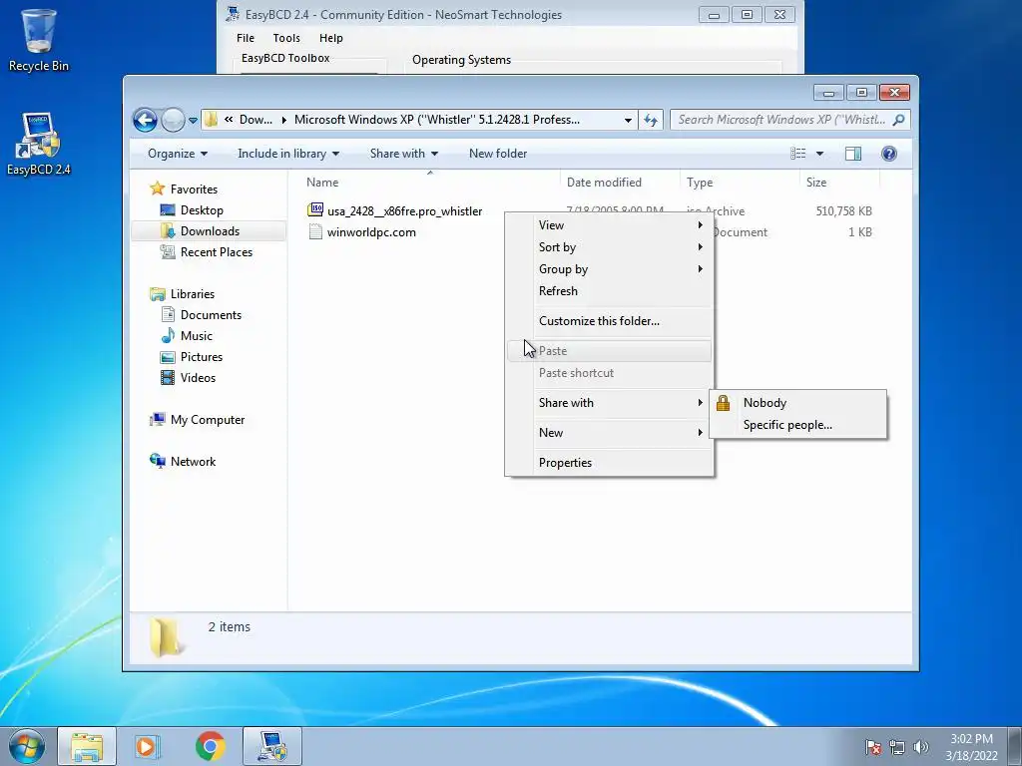Open Google Chrome from the taskbar
The height and width of the screenshot is (766, 1022).
pyautogui.click(x=210, y=746)
